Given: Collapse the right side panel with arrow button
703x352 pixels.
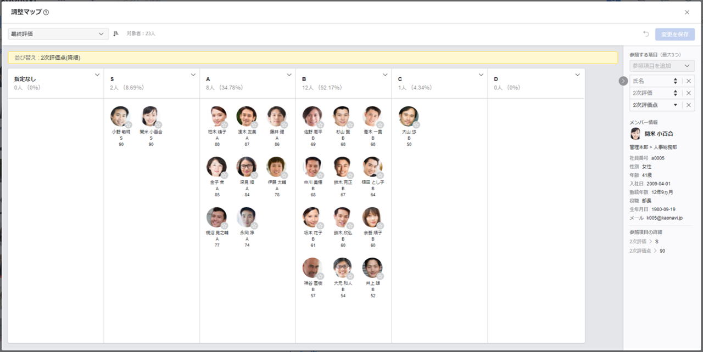Looking at the screenshot, I should (623, 81).
